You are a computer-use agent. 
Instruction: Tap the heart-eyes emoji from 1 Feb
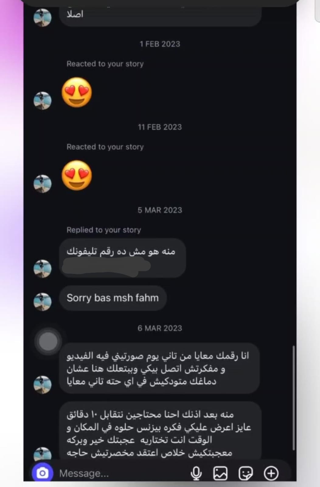[x=77, y=92]
